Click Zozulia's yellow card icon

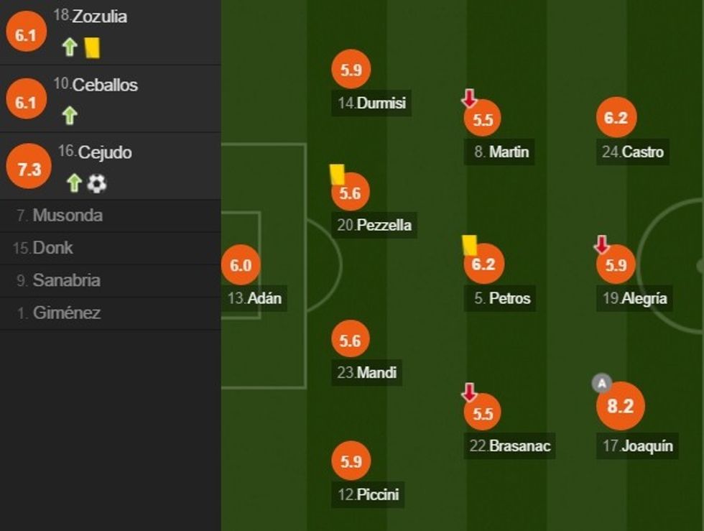(92, 47)
